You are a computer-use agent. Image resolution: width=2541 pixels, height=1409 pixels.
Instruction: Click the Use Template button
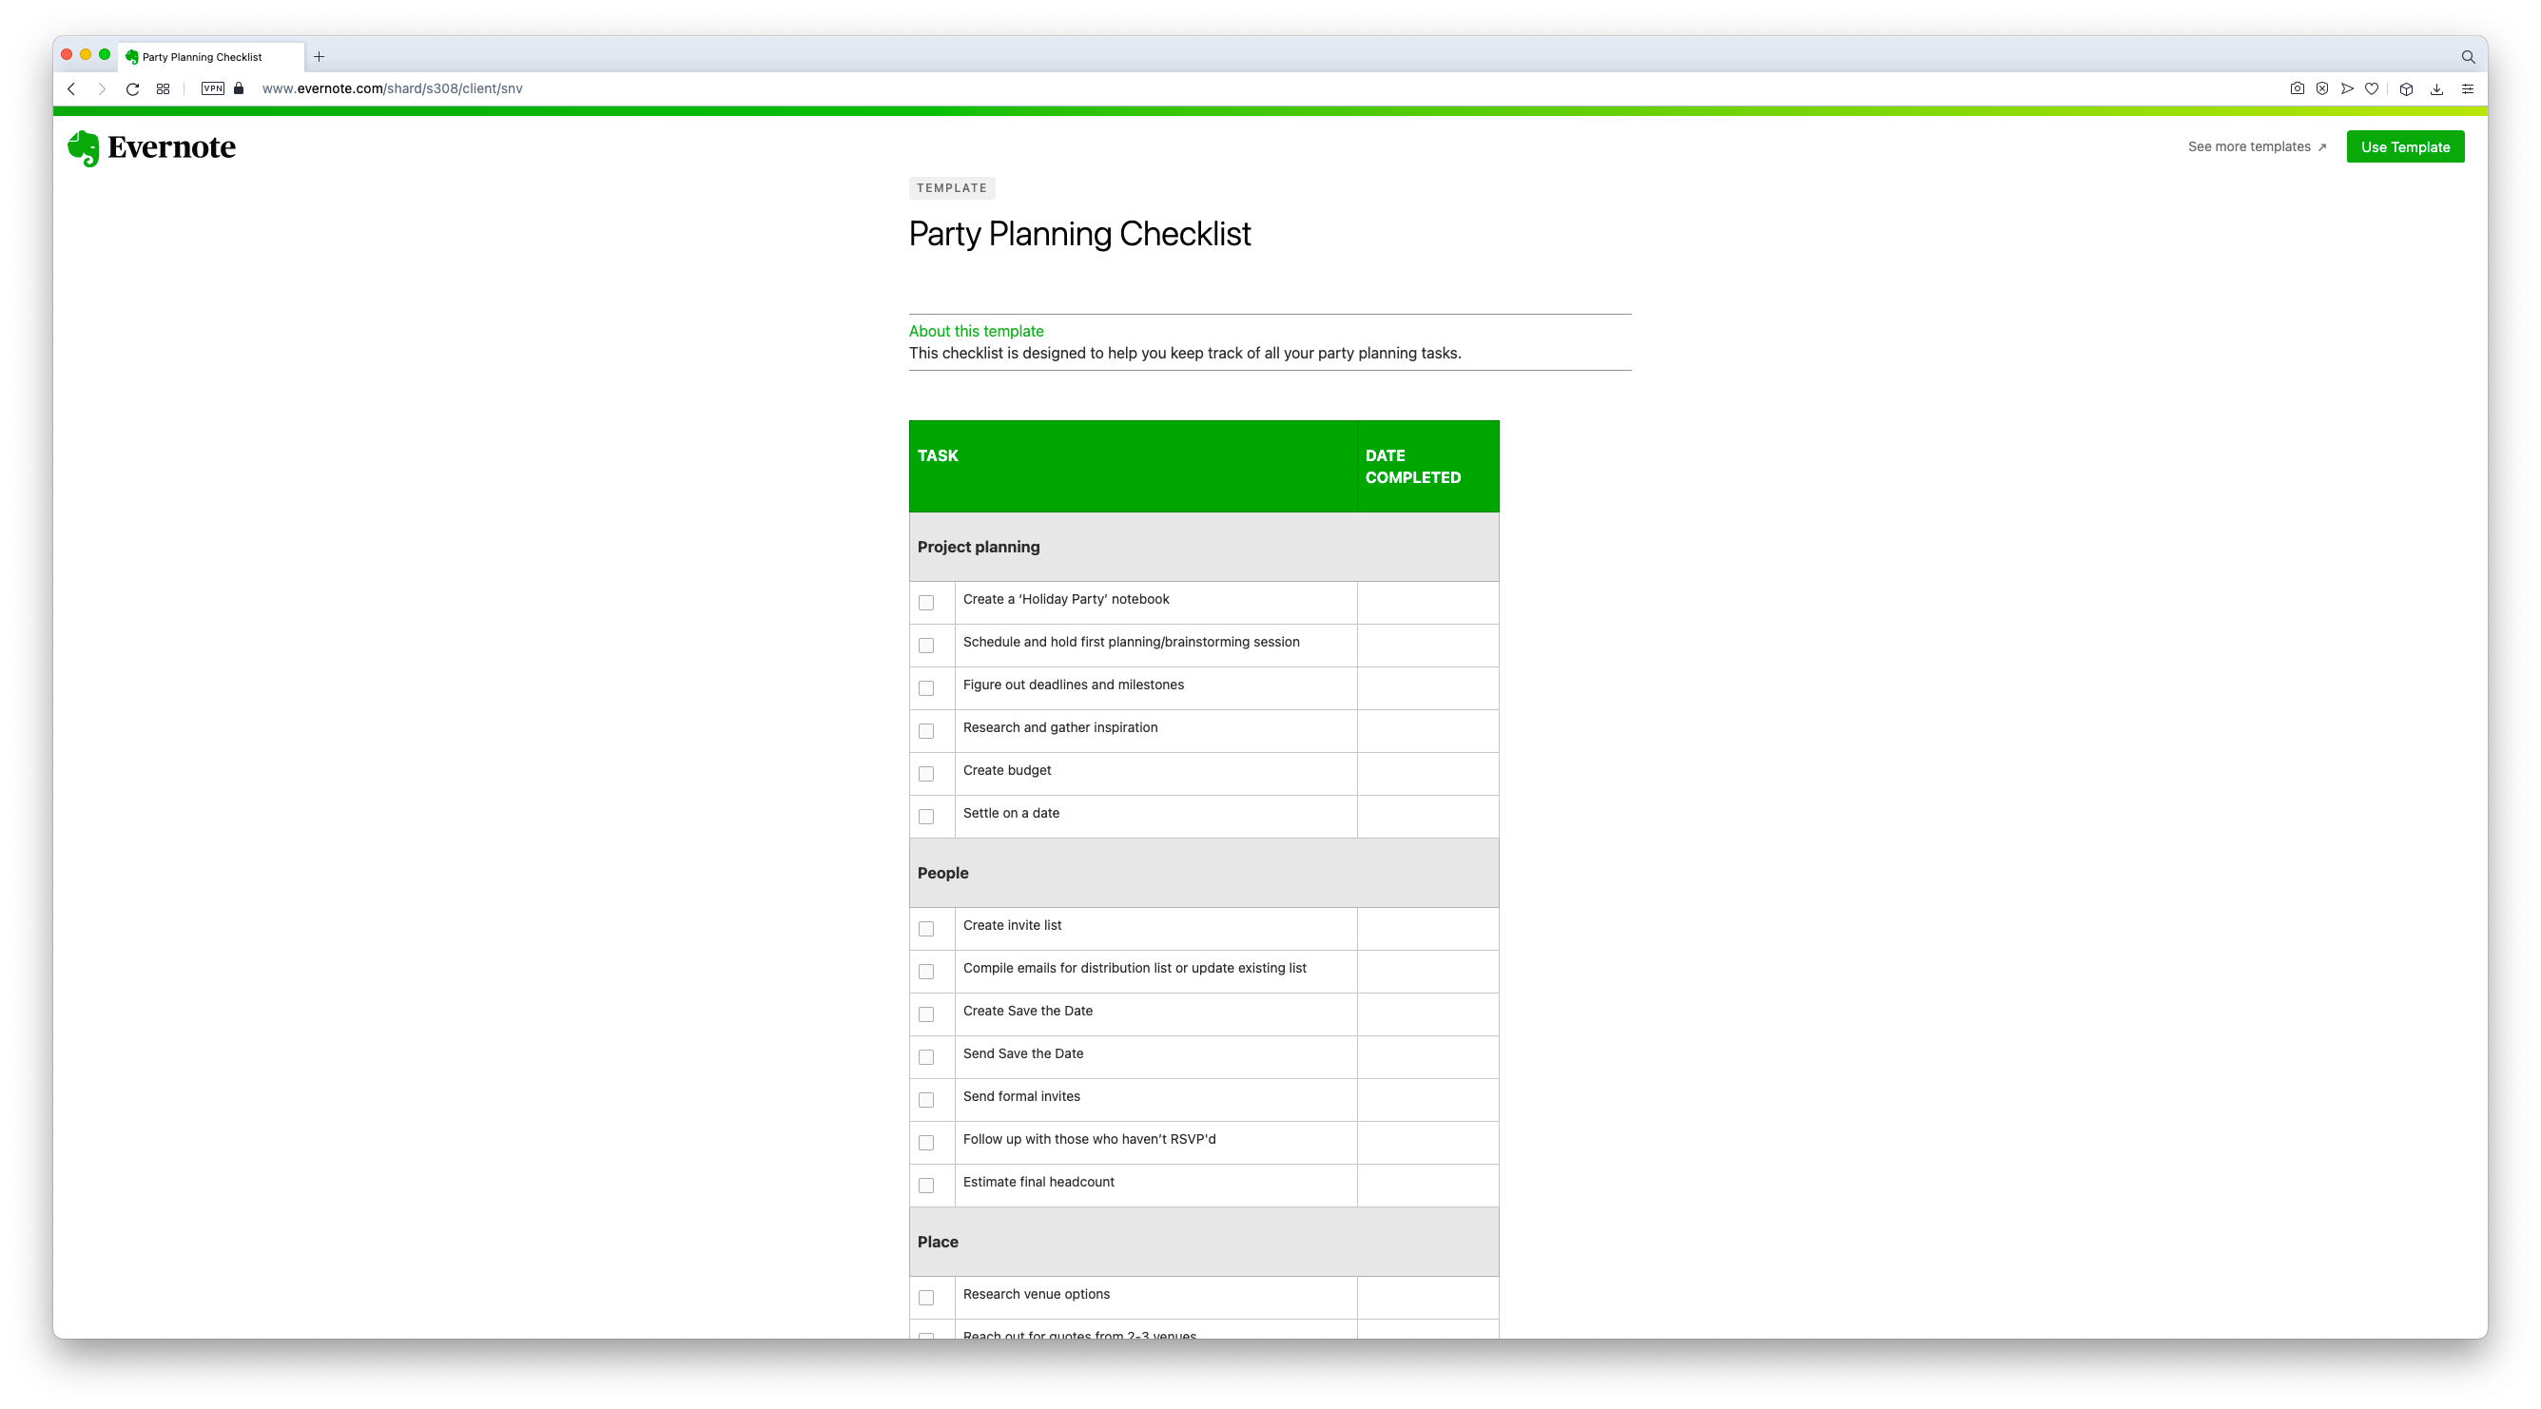point(2405,147)
